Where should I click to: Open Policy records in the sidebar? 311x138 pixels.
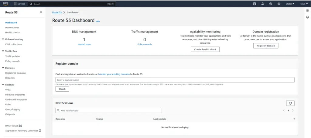tap(12, 61)
